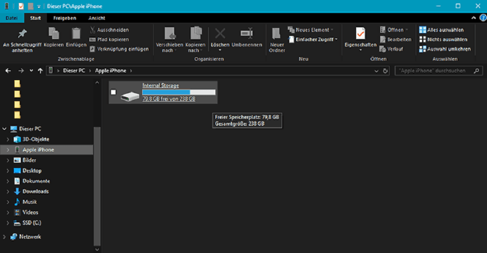Switch to the Ansicht ribbon tab
This screenshot has height=253, width=487.
[x=97, y=18]
